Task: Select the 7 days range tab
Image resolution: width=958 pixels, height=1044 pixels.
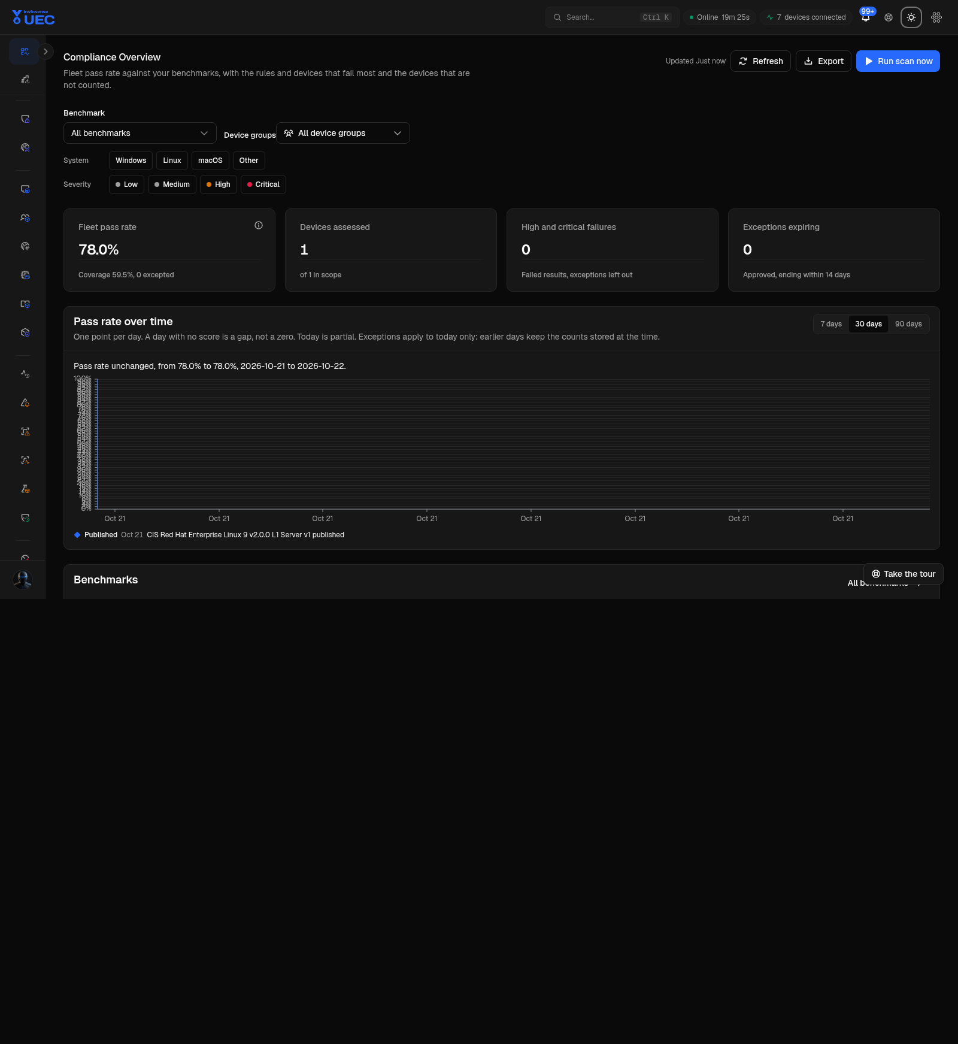Action: tap(831, 324)
